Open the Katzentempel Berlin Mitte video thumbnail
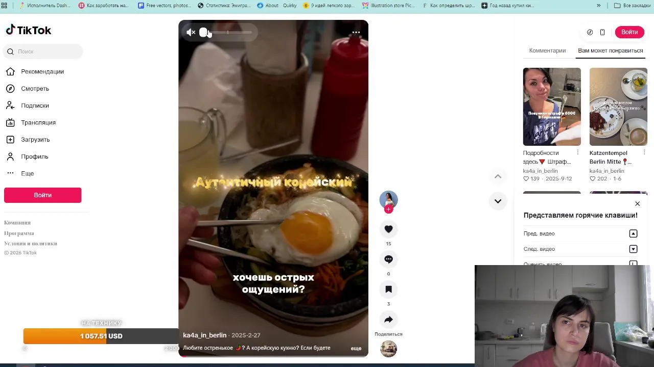The width and height of the screenshot is (654, 367). tap(618, 107)
